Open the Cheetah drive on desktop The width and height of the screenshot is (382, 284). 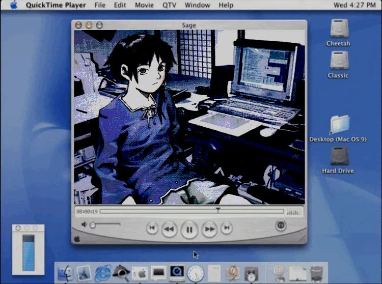pos(339,29)
